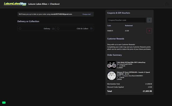Click the FAMILY5 code text
The height and width of the screenshot is (106, 172).
(110, 31)
